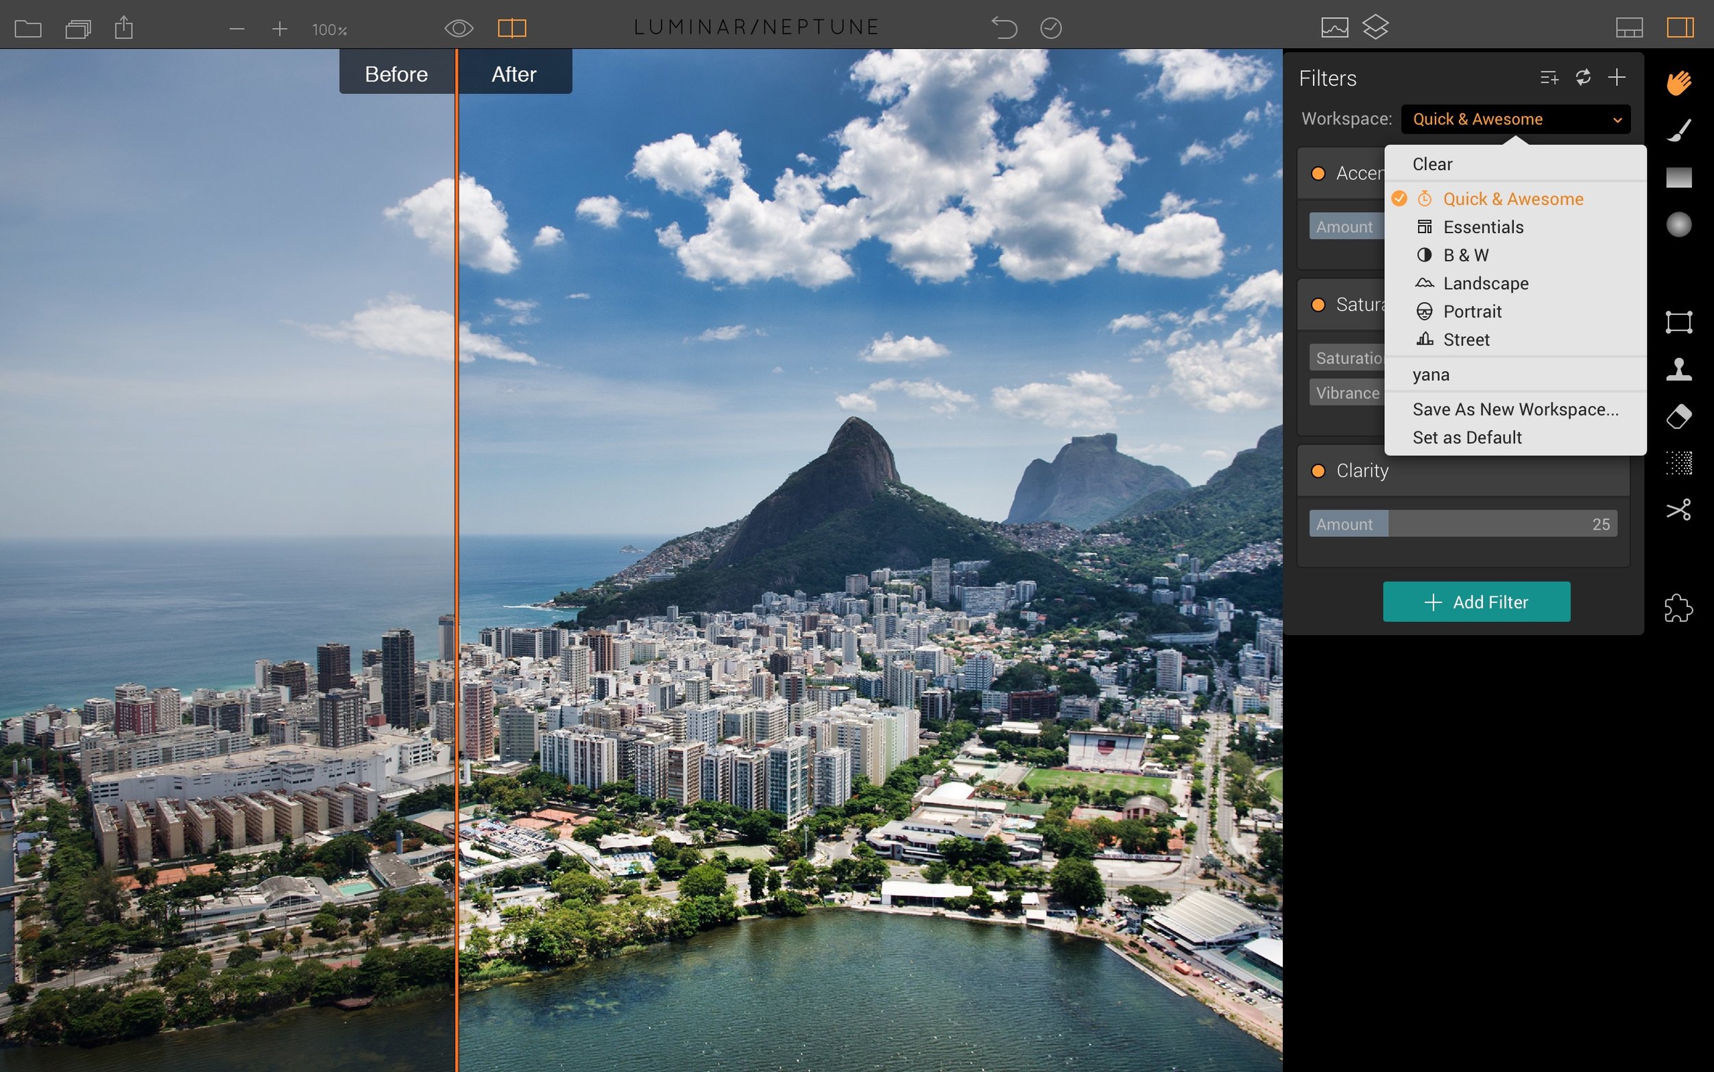
Task: Choose the Gradient mask tool
Action: (1679, 177)
